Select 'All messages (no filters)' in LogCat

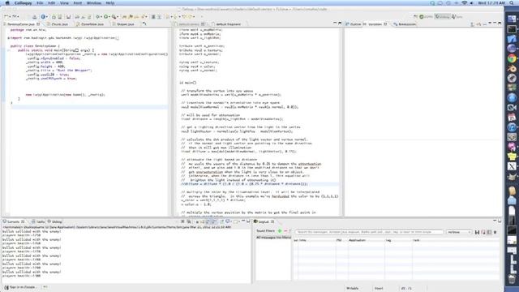(274, 238)
